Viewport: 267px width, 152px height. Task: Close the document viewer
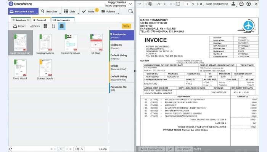coord(256,4)
